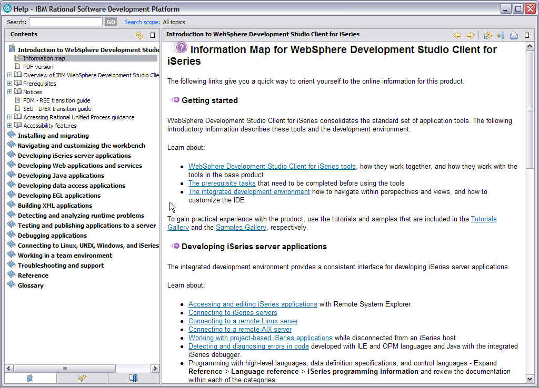Click the open-book icon beside Prerequisites
539x388 pixels.
[x=18, y=83]
